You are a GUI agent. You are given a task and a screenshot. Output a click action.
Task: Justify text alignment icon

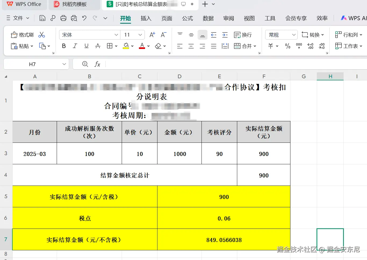214,46
